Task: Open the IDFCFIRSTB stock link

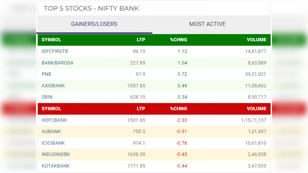Action: pyautogui.click(x=55, y=51)
